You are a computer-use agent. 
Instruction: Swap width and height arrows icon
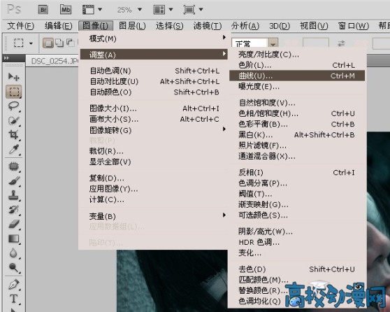[x=341, y=43]
